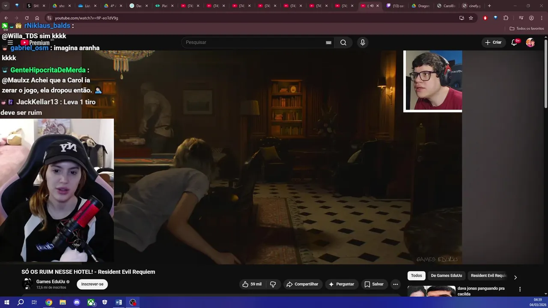The image size is (548, 308).
Task: Save the video with Salvar
Action: [x=374, y=284]
